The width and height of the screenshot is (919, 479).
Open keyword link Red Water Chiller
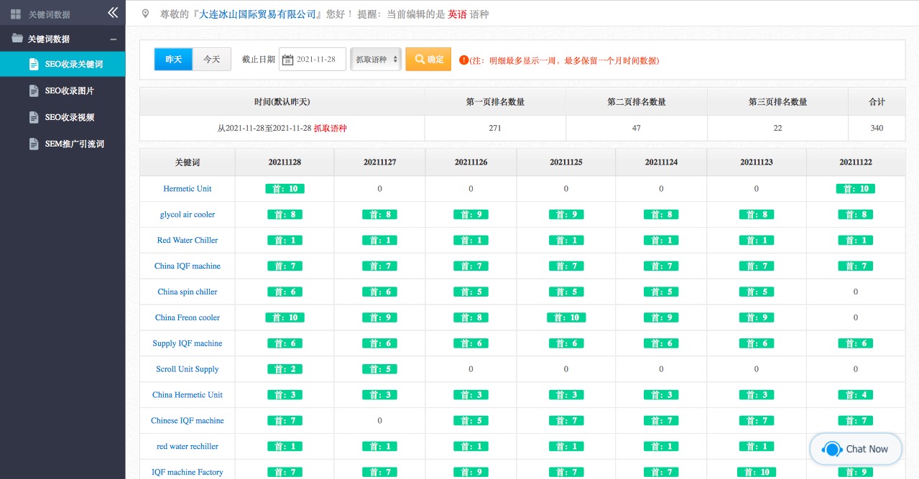coord(188,241)
